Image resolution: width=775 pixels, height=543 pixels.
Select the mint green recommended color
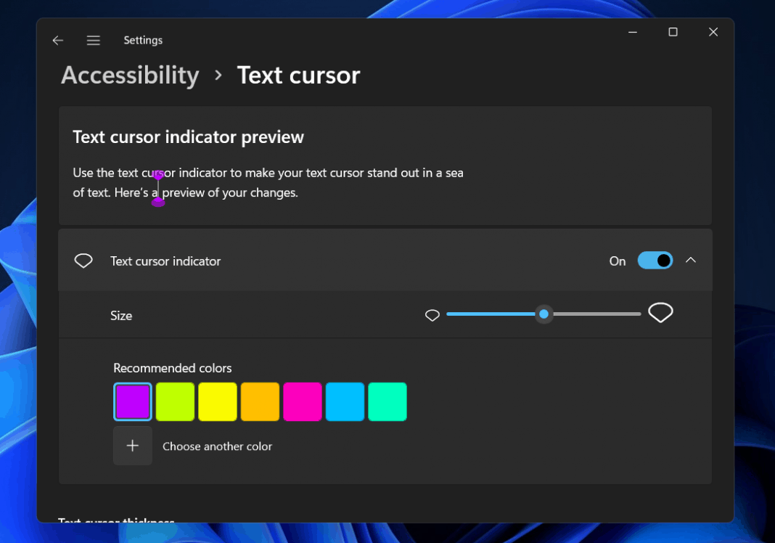point(387,401)
